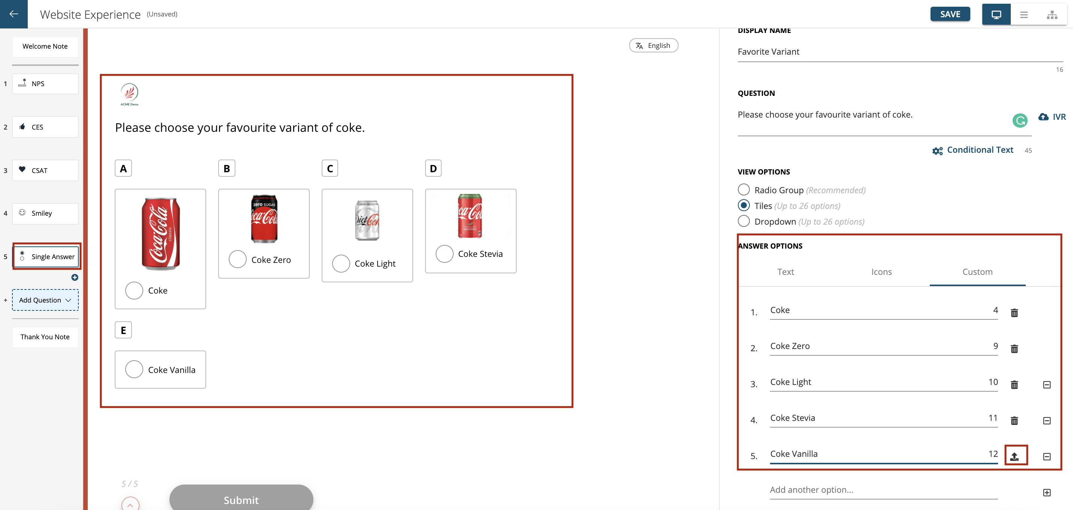Expand the Add Question dropdown
Screen dimensions: 1073x510
coord(45,300)
